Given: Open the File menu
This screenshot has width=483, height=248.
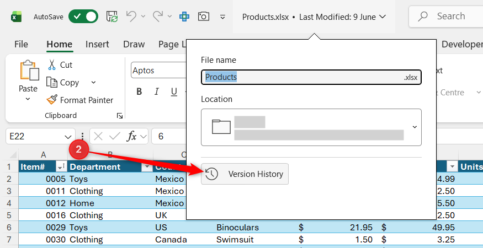Looking at the screenshot, I should 21,44.
